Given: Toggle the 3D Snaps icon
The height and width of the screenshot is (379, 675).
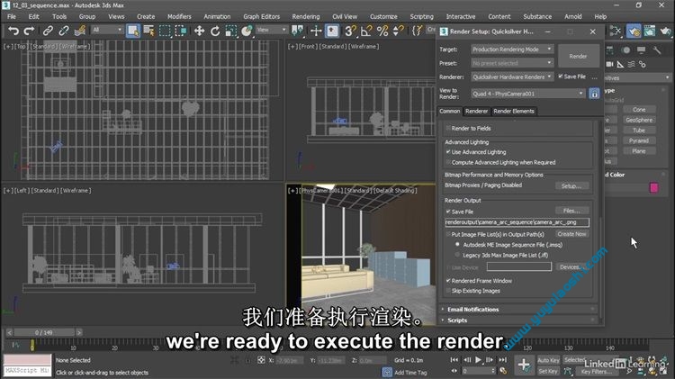Looking at the screenshot, I should 350,31.
